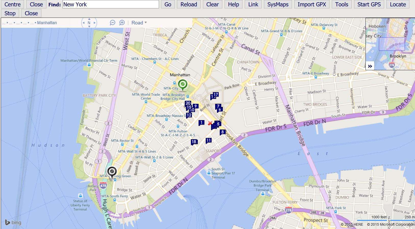Click the MTA-World Trade Center subway icon
Viewport: 415px width, 229px height.
tap(146, 102)
